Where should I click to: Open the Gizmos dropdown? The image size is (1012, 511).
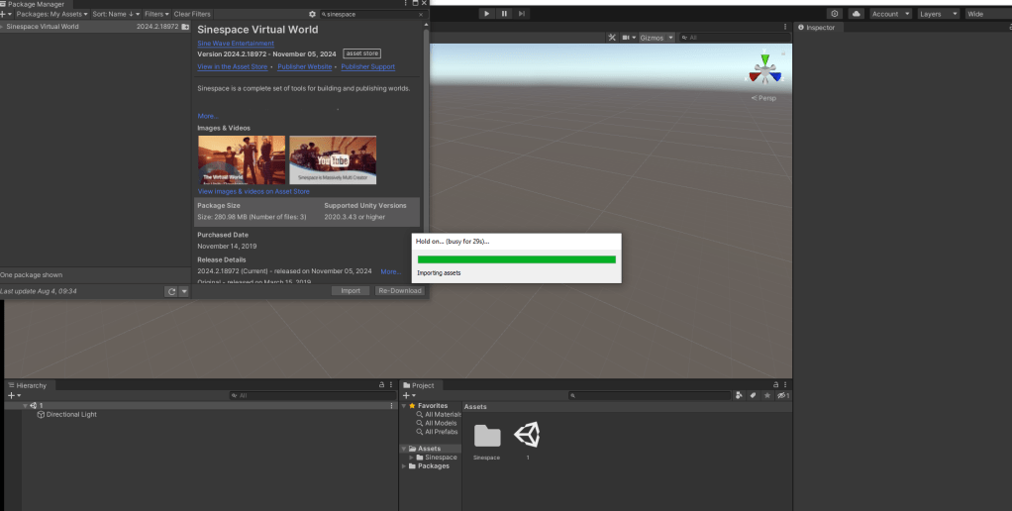(657, 38)
